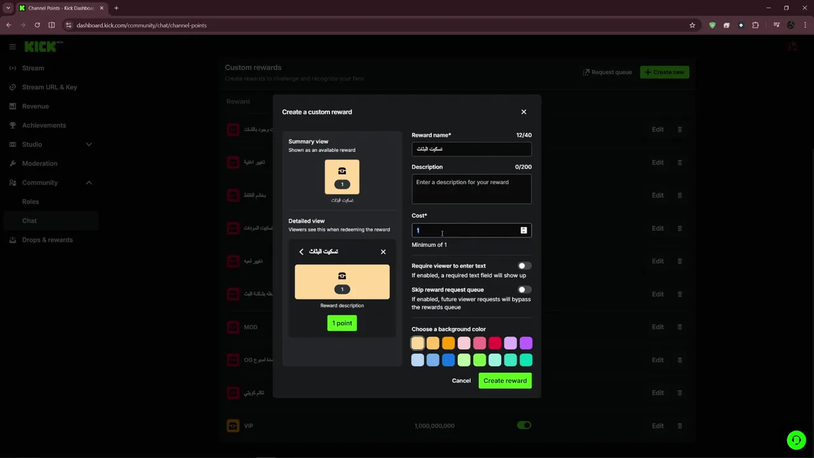814x458 pixels.
Task: Open Stream in the sidebar
Action: pos(33,68)
